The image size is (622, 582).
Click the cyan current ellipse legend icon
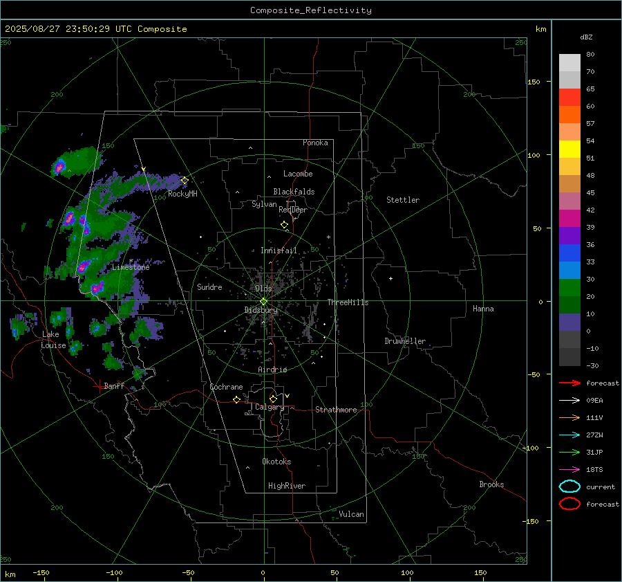[x=569, y=486]
